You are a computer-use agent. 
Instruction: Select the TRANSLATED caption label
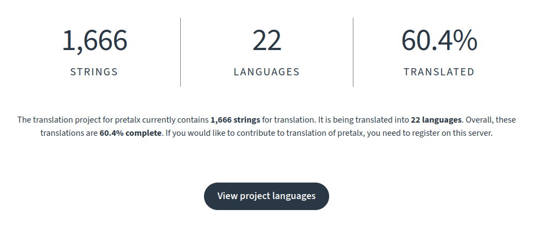point(439,71)
